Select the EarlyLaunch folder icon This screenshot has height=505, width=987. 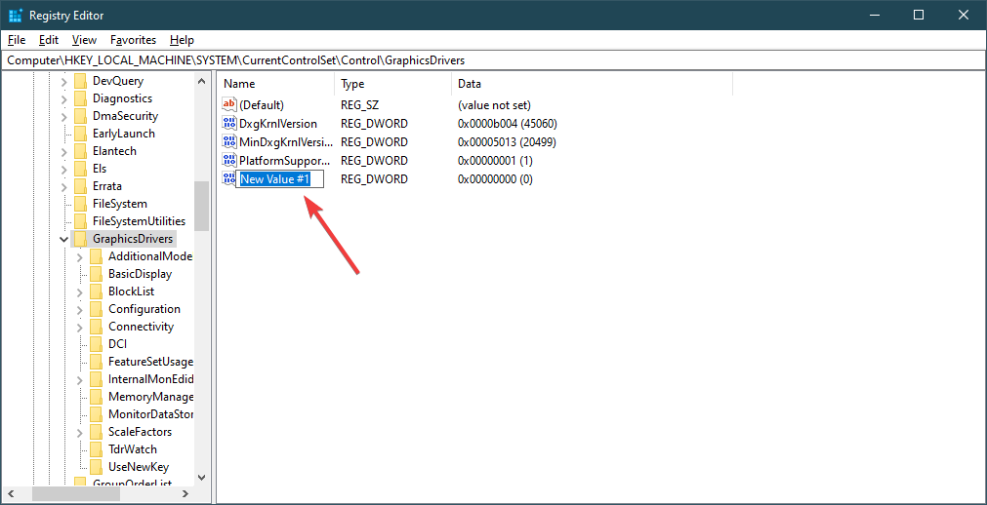pos(80,134)
